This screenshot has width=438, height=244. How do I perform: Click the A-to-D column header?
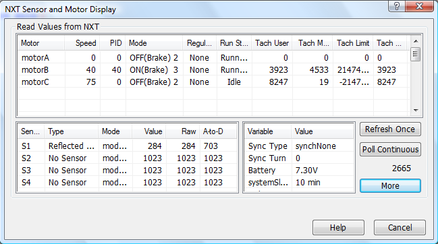tap(218, 131)
